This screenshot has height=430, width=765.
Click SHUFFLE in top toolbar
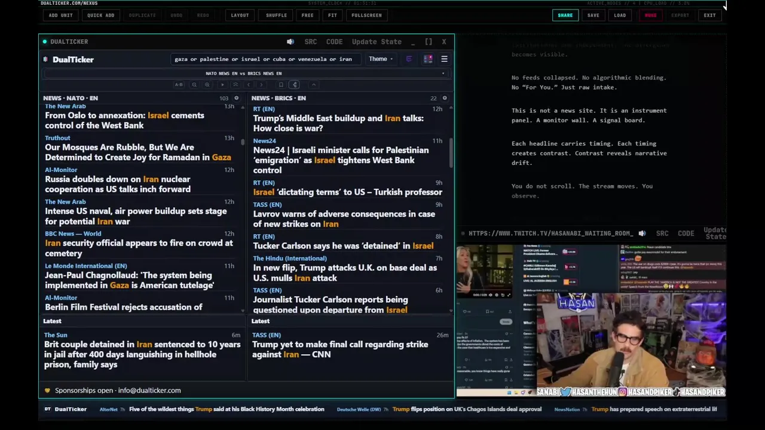point(276,15)
